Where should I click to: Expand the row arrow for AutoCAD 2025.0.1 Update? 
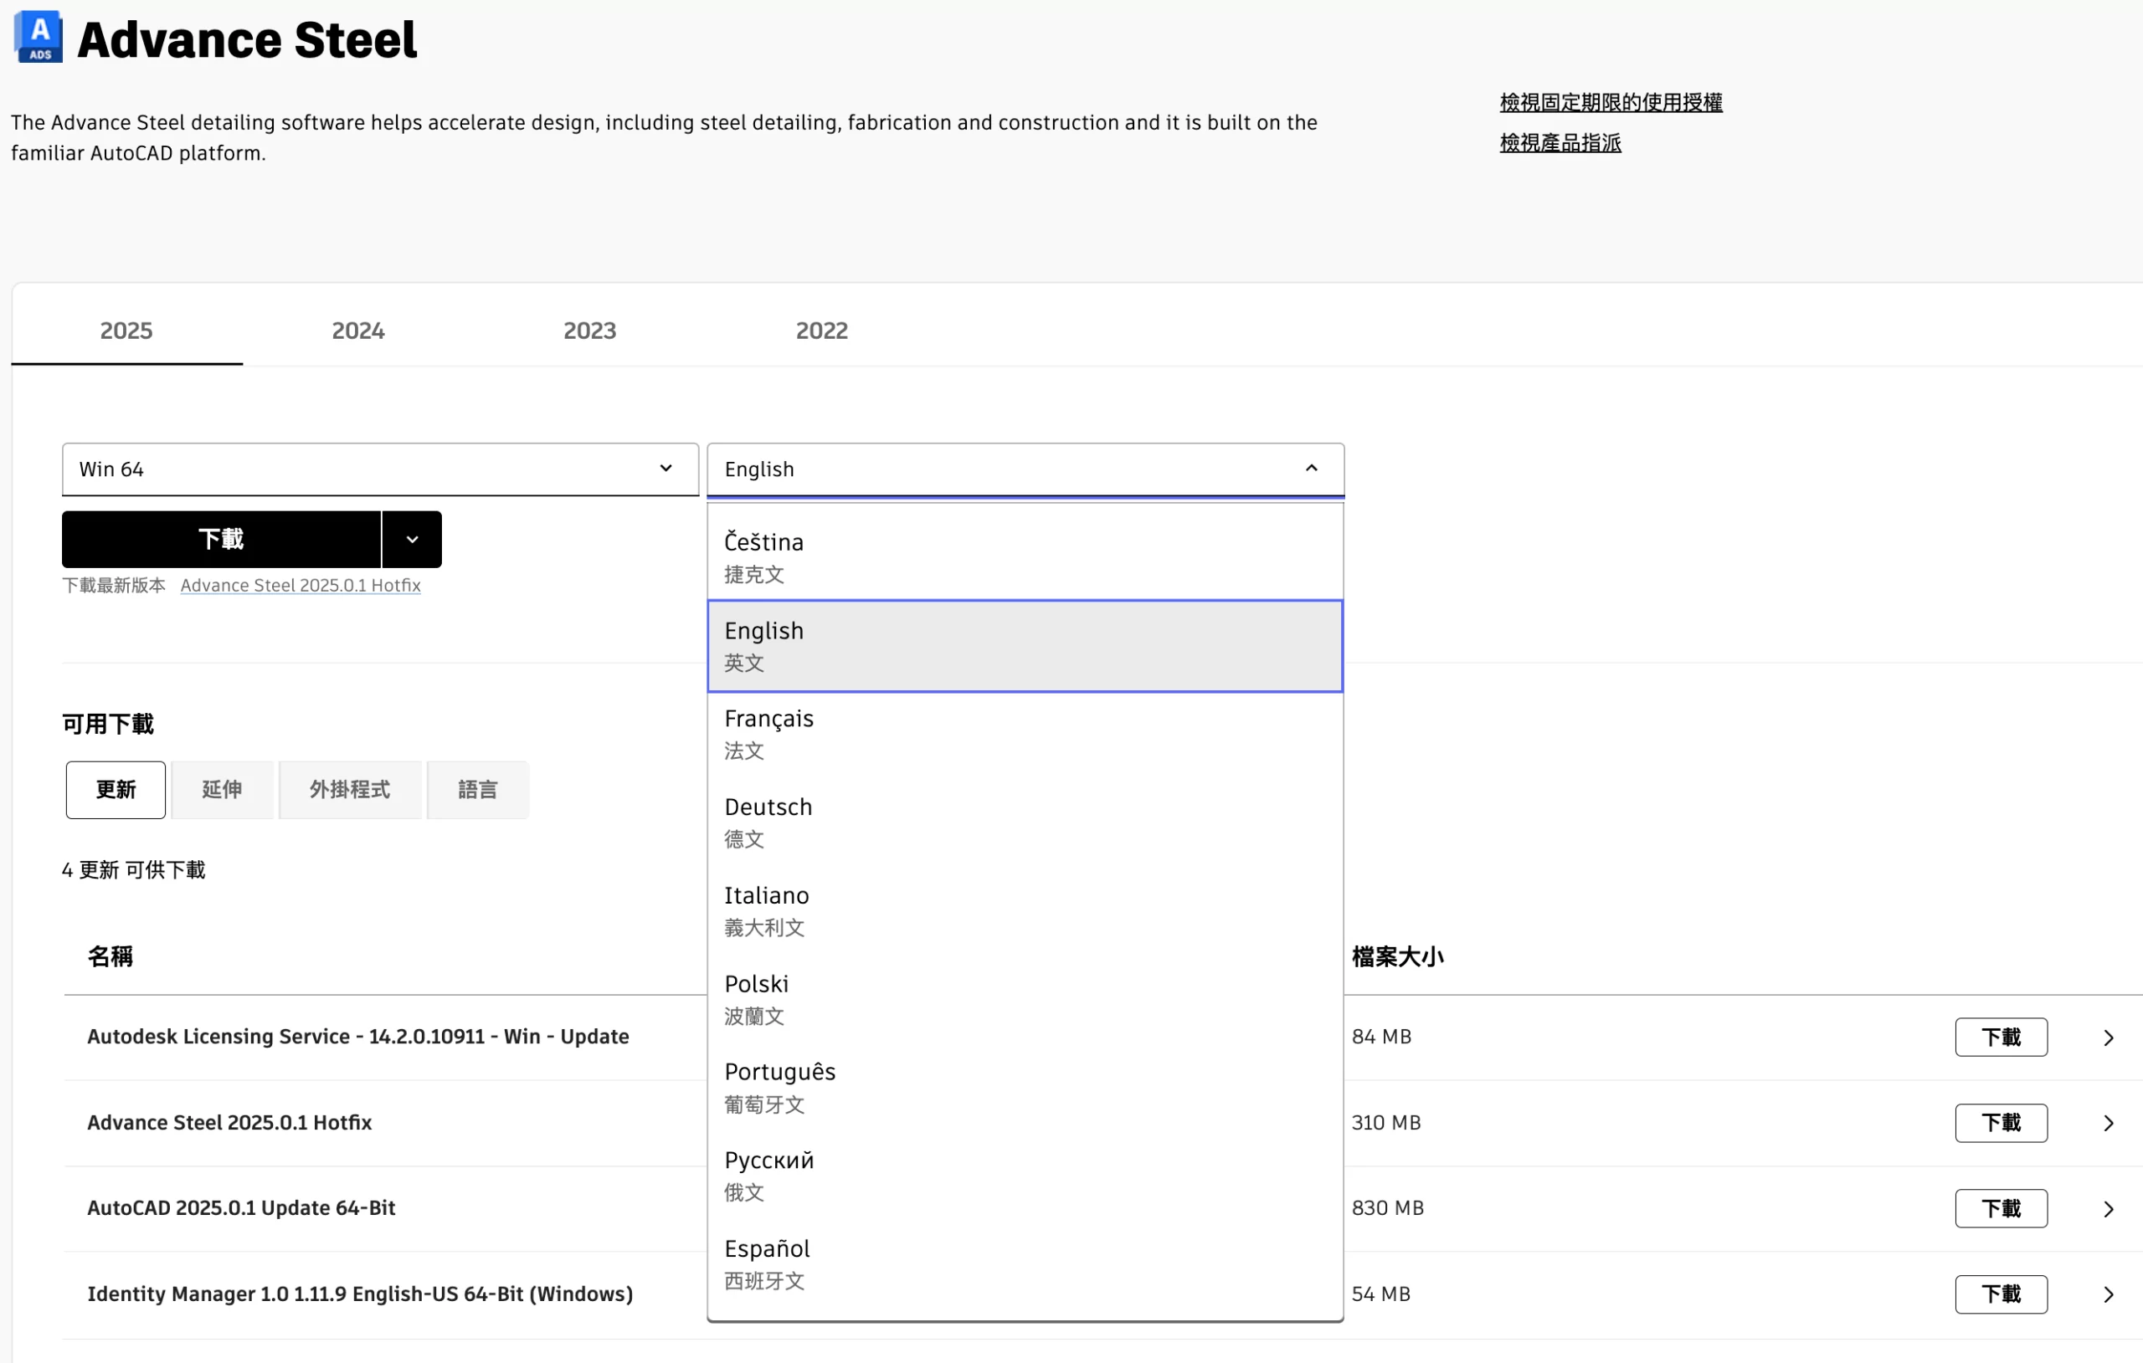(2109, 1208)
